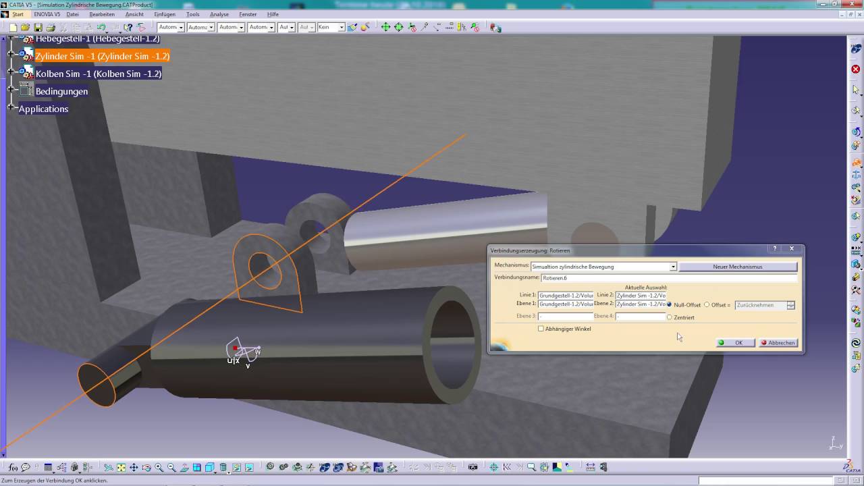Screen dimensions: 864x486
Task: Open the Start menu
Action: tap(18, 14)
